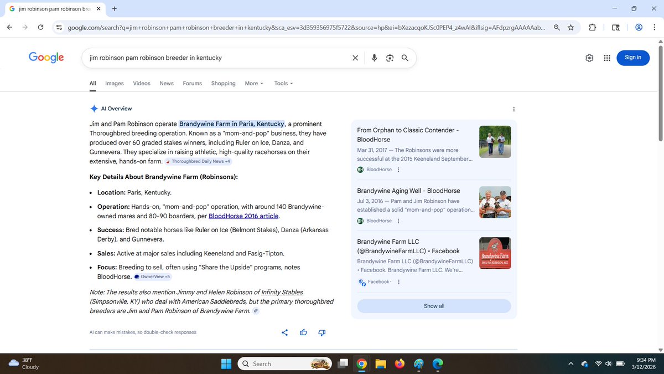The height and width of the screenshot is (374, 664).
Task: Open the BloodHorse 2016 article link
Action: point(243,216)
